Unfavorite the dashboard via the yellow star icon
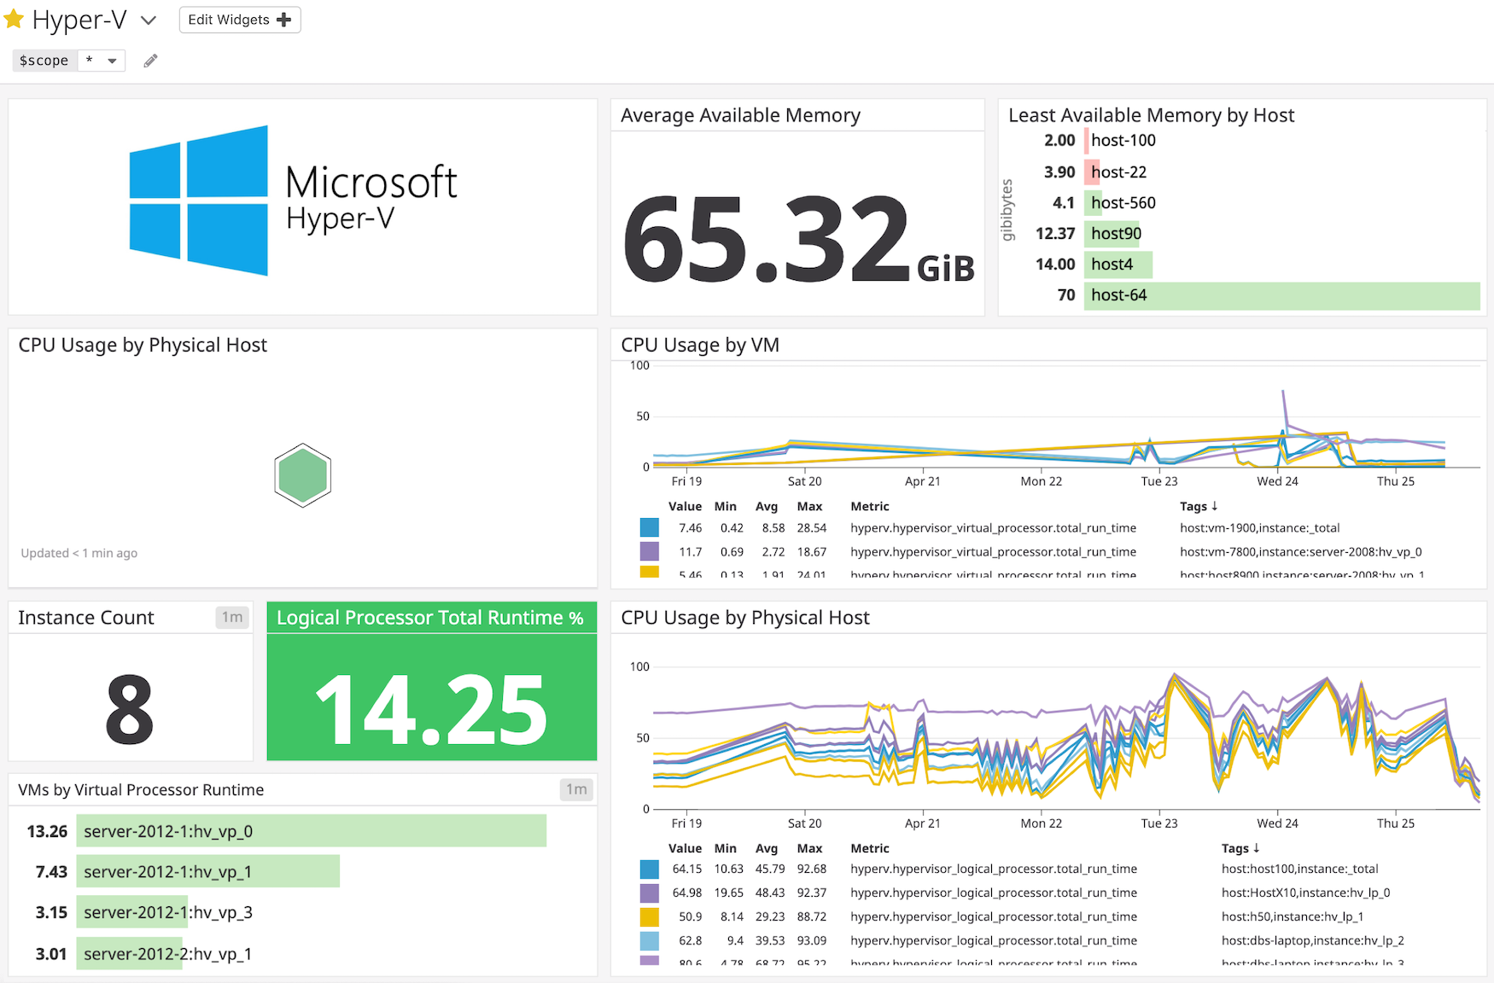Image resolution: width=1494 pixels, height=983 pixels. (14, 19)
